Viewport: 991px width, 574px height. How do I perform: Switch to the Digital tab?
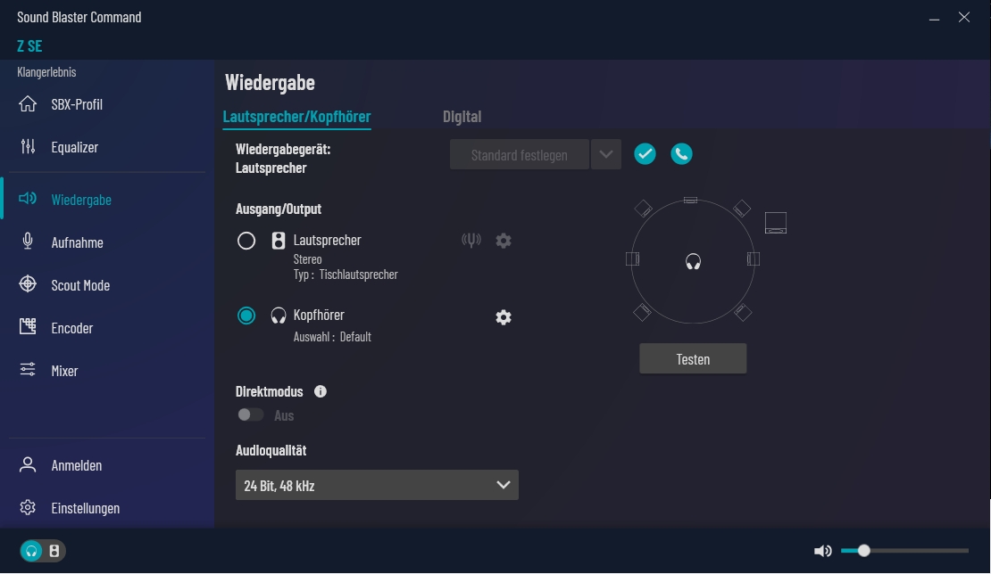click(462, 117)
